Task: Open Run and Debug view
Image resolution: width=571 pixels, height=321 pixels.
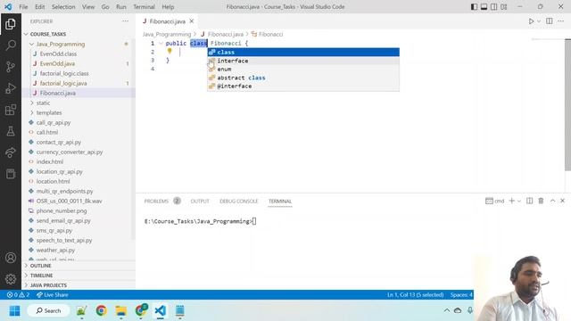Action: (10, 88)
